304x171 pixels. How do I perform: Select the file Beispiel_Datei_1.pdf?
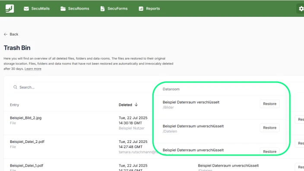(x=27, y=165)
